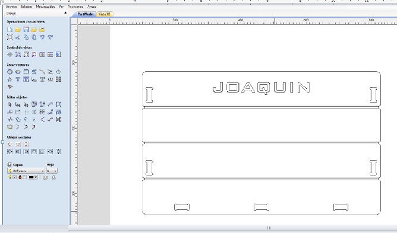Toggle the checkbox next to the red flame icon
397x233 pixels.
point(24,177)
